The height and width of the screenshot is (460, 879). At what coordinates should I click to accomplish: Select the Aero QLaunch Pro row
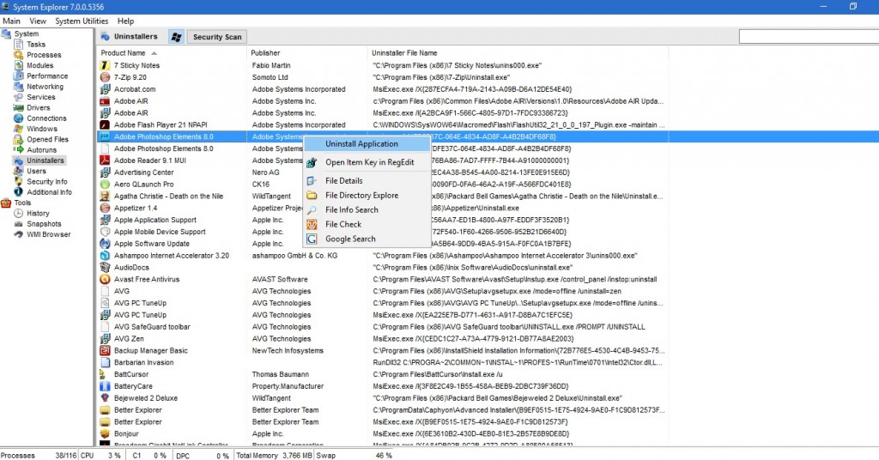[382, 185]
